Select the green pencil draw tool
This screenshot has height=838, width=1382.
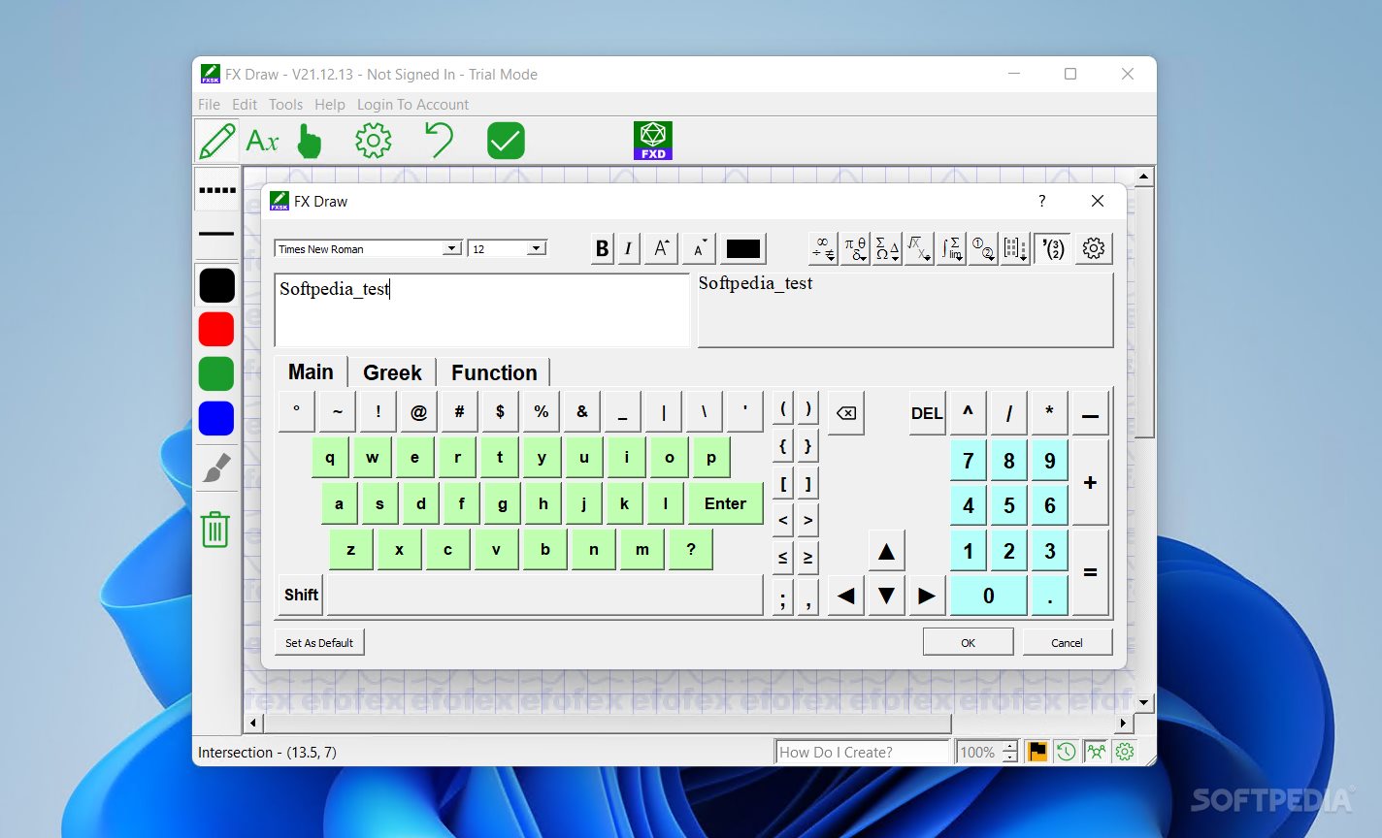216,141
